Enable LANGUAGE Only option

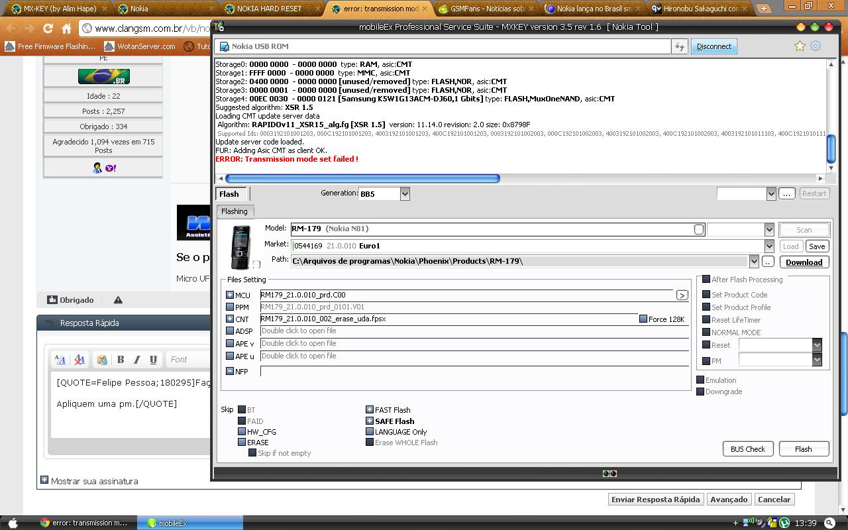pyautogui.click(x=370, y=431)
